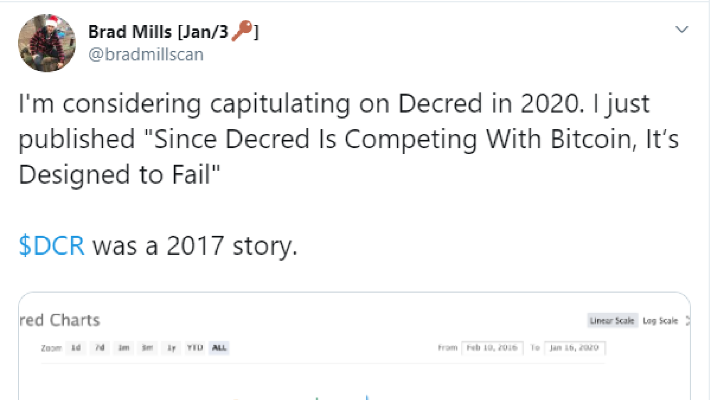
Task: Edit the From date field
Action: (x=492, y=348)
